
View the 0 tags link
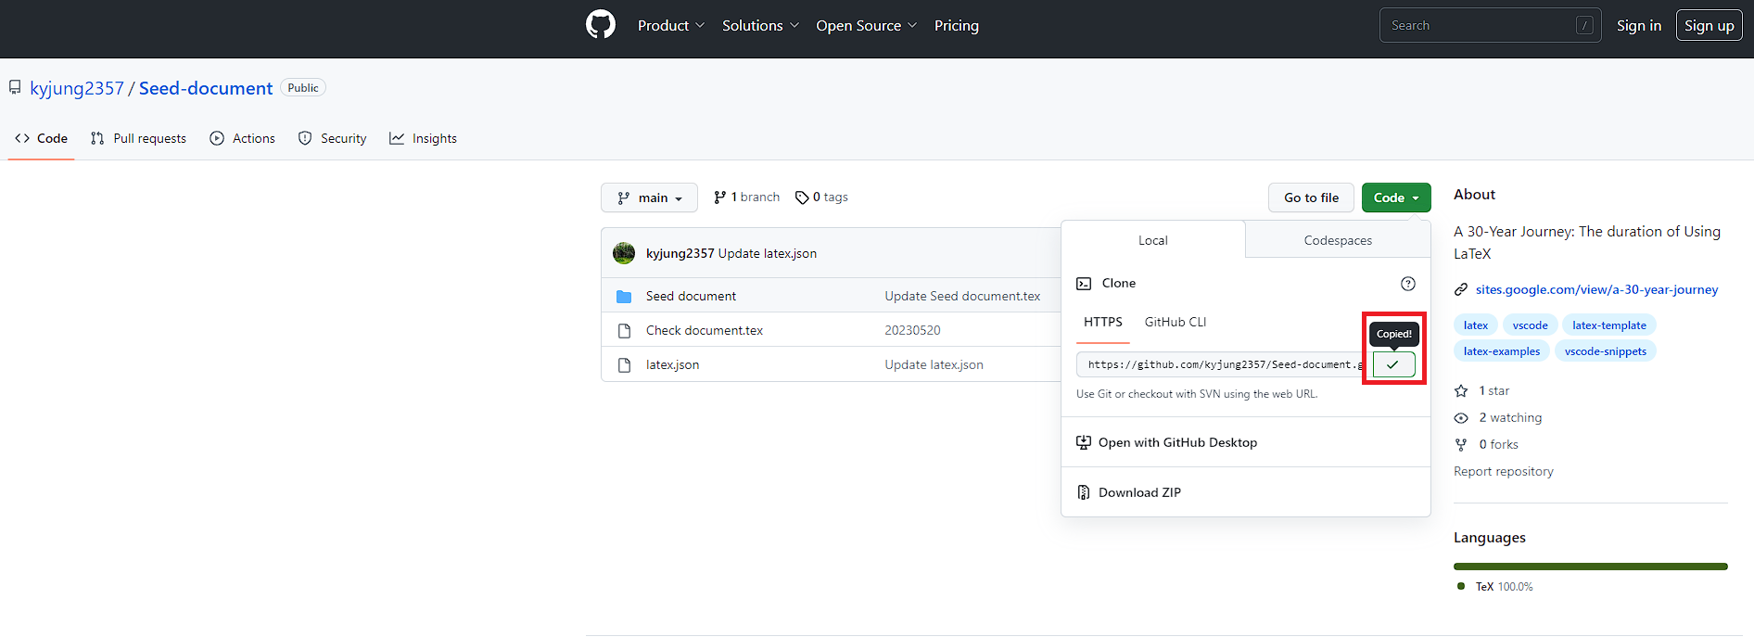click(821, 197)
